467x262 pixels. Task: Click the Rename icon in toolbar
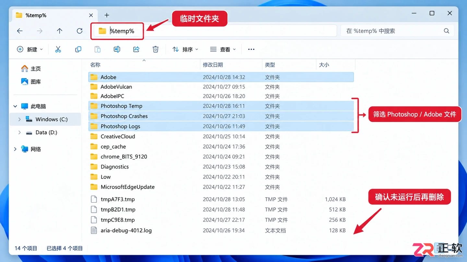click(117, 49)
